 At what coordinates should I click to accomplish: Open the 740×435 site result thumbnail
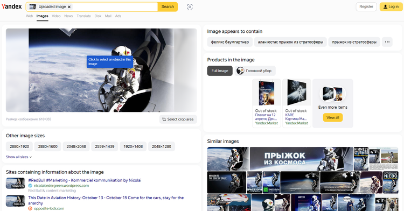16,201
